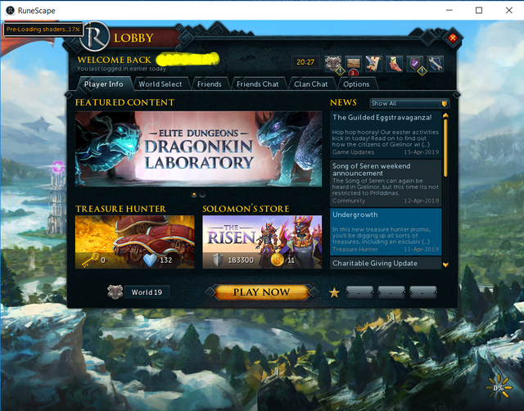Image resolution: width=524 pixels, height=411 pixels.
Task: Minimize the RuneScape window
Action: pos(449,11)
